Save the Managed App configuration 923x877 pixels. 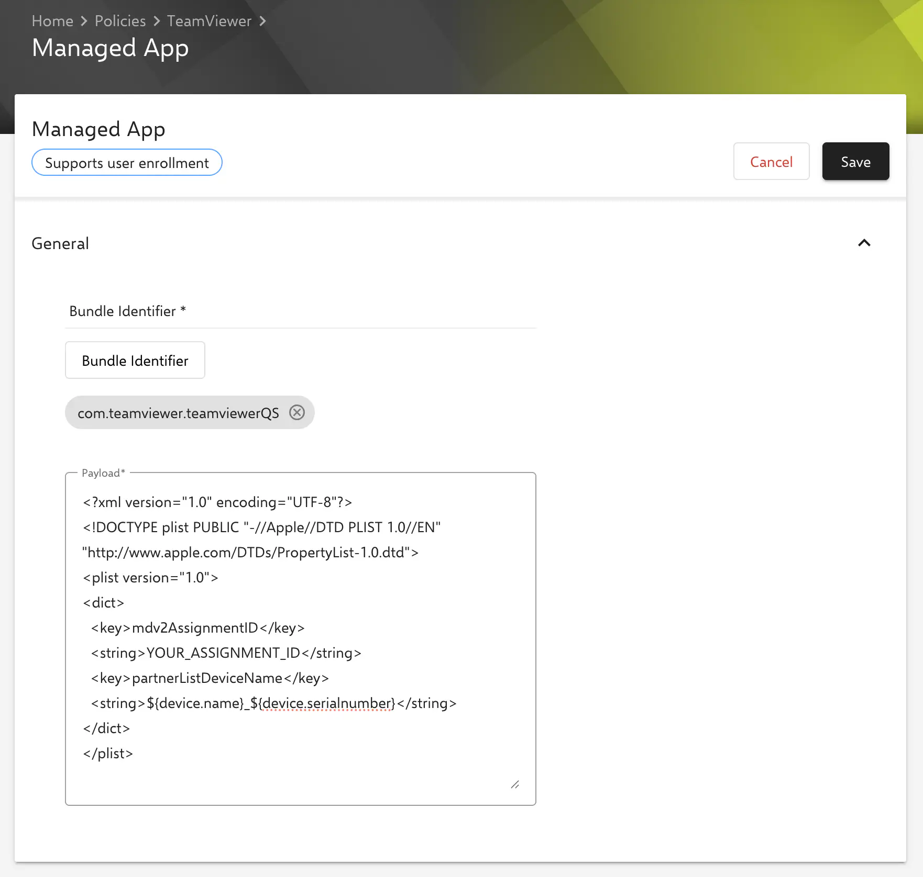click(x=855, y=162)
